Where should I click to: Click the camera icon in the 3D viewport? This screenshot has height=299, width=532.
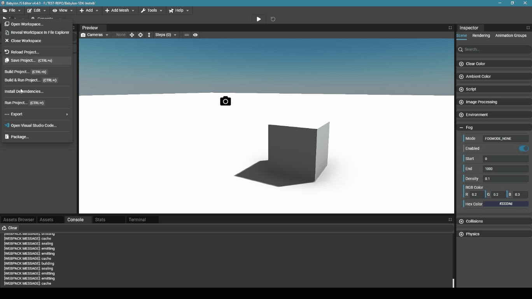coord(226,101)
